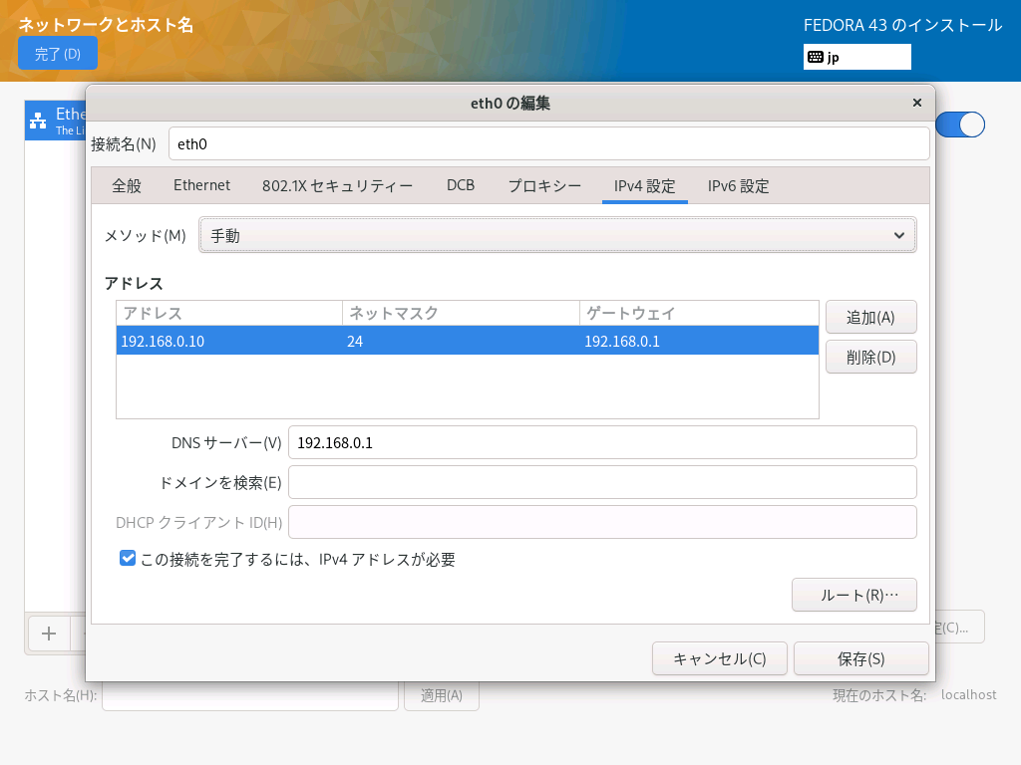Switch to the IPv6 設定 tab
The width and height of the screenshot is (1021, 765).
(x=738, y=186)
